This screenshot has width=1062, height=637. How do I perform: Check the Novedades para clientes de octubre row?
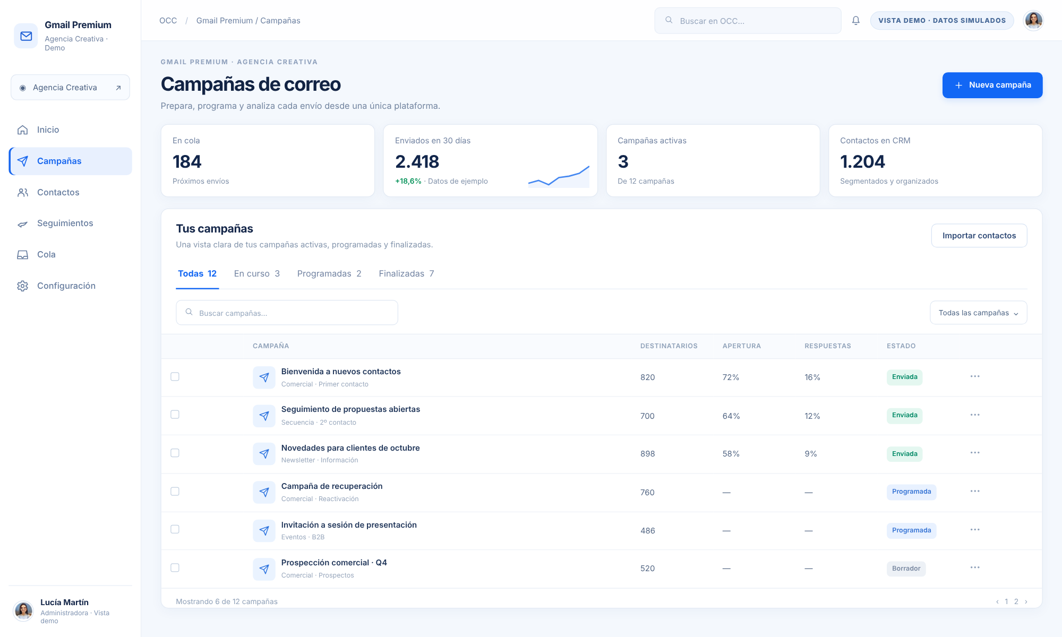click(175, 453)
